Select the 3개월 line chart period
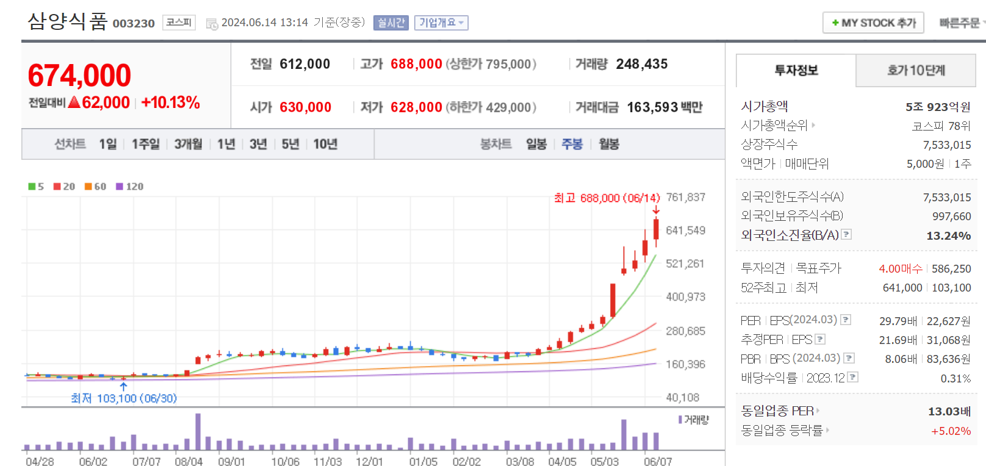This screenshot has width=986, height=466. (x=188, y=144)
